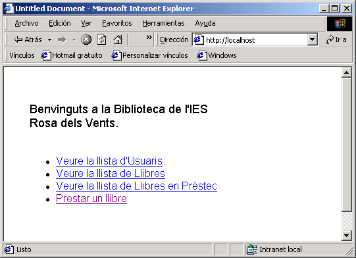Refresh the page with the reload icon

pos(101,39)
